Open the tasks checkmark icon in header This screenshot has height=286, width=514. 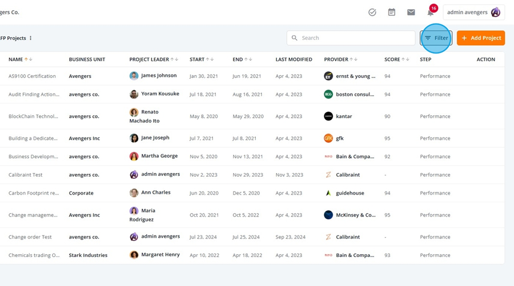point(372,13)
